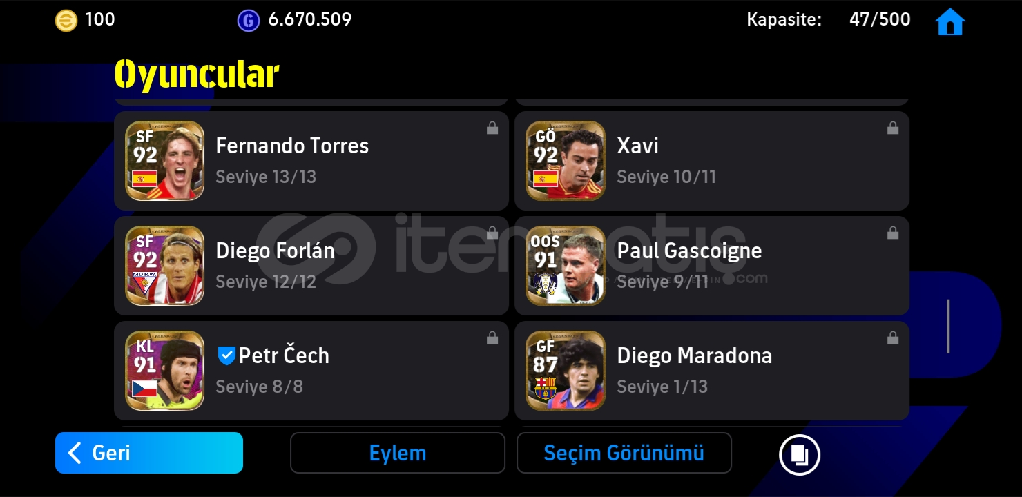Tap the lock icon on Xavi's card

[893, 128]
